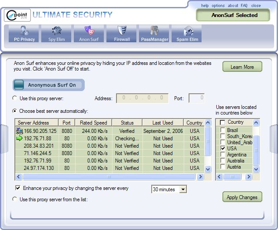Check the Argentina country checkbox

coord(222,155)
